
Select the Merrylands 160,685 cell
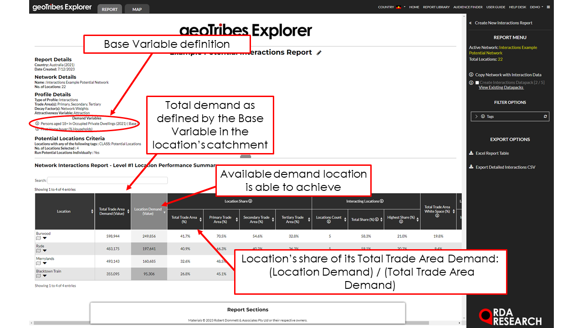click(149, 261)
